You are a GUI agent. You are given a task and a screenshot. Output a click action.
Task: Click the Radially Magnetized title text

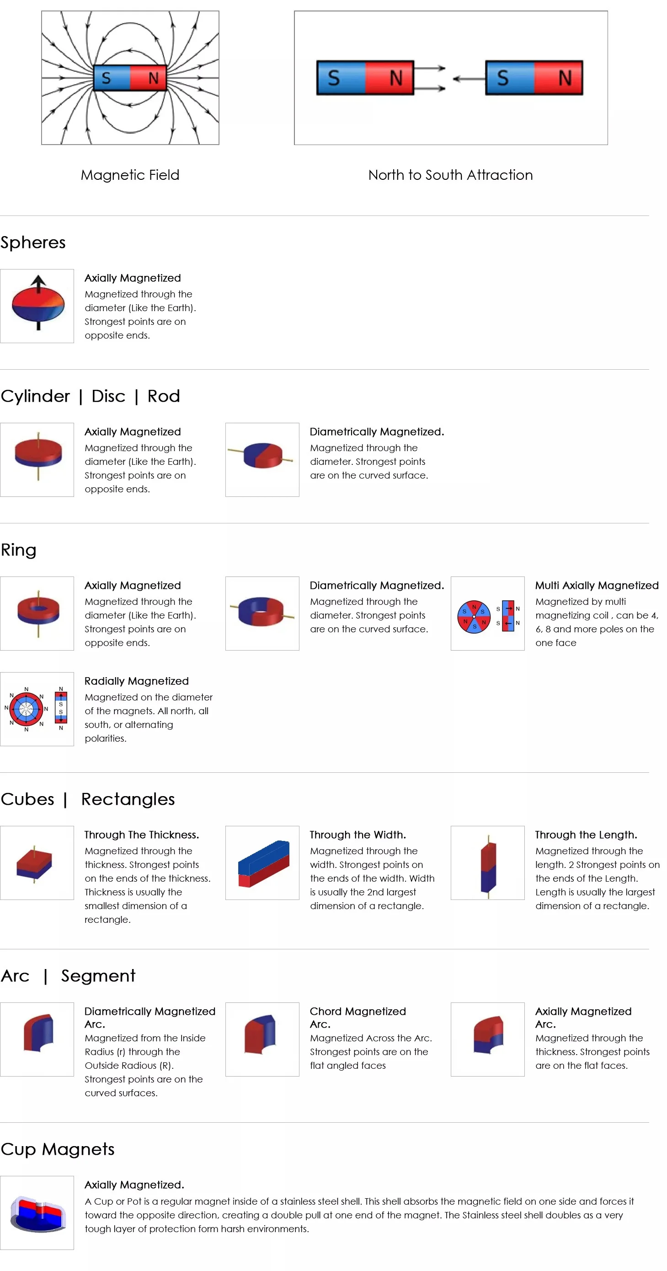point(136,681)
